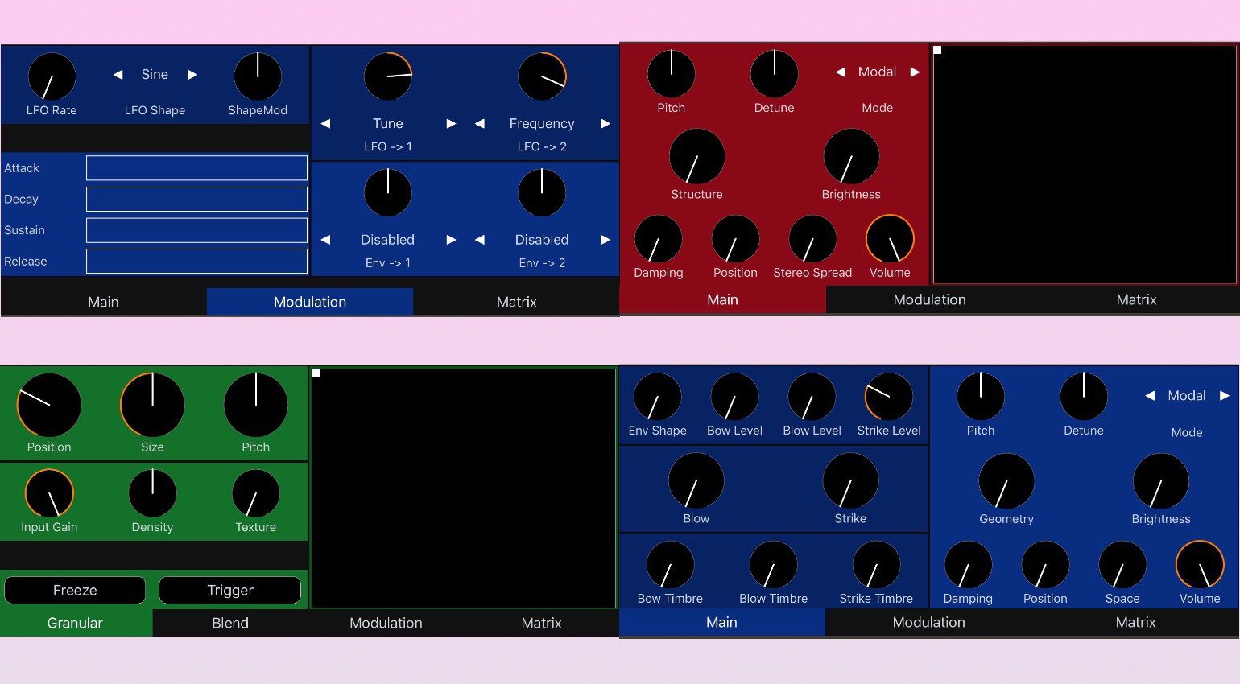The image size is (1240, 684).
Task: Click the green panel's Position knob
Action: [x=49, y=405]
